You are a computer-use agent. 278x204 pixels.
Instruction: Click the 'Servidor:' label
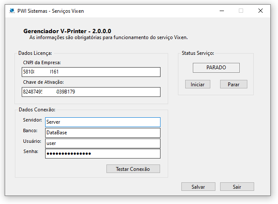(x=32, y=120)
